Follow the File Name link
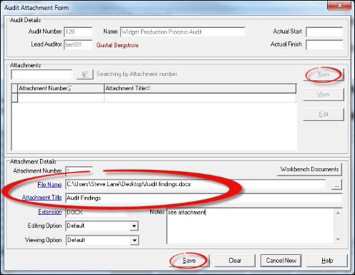 coord(49,185)
